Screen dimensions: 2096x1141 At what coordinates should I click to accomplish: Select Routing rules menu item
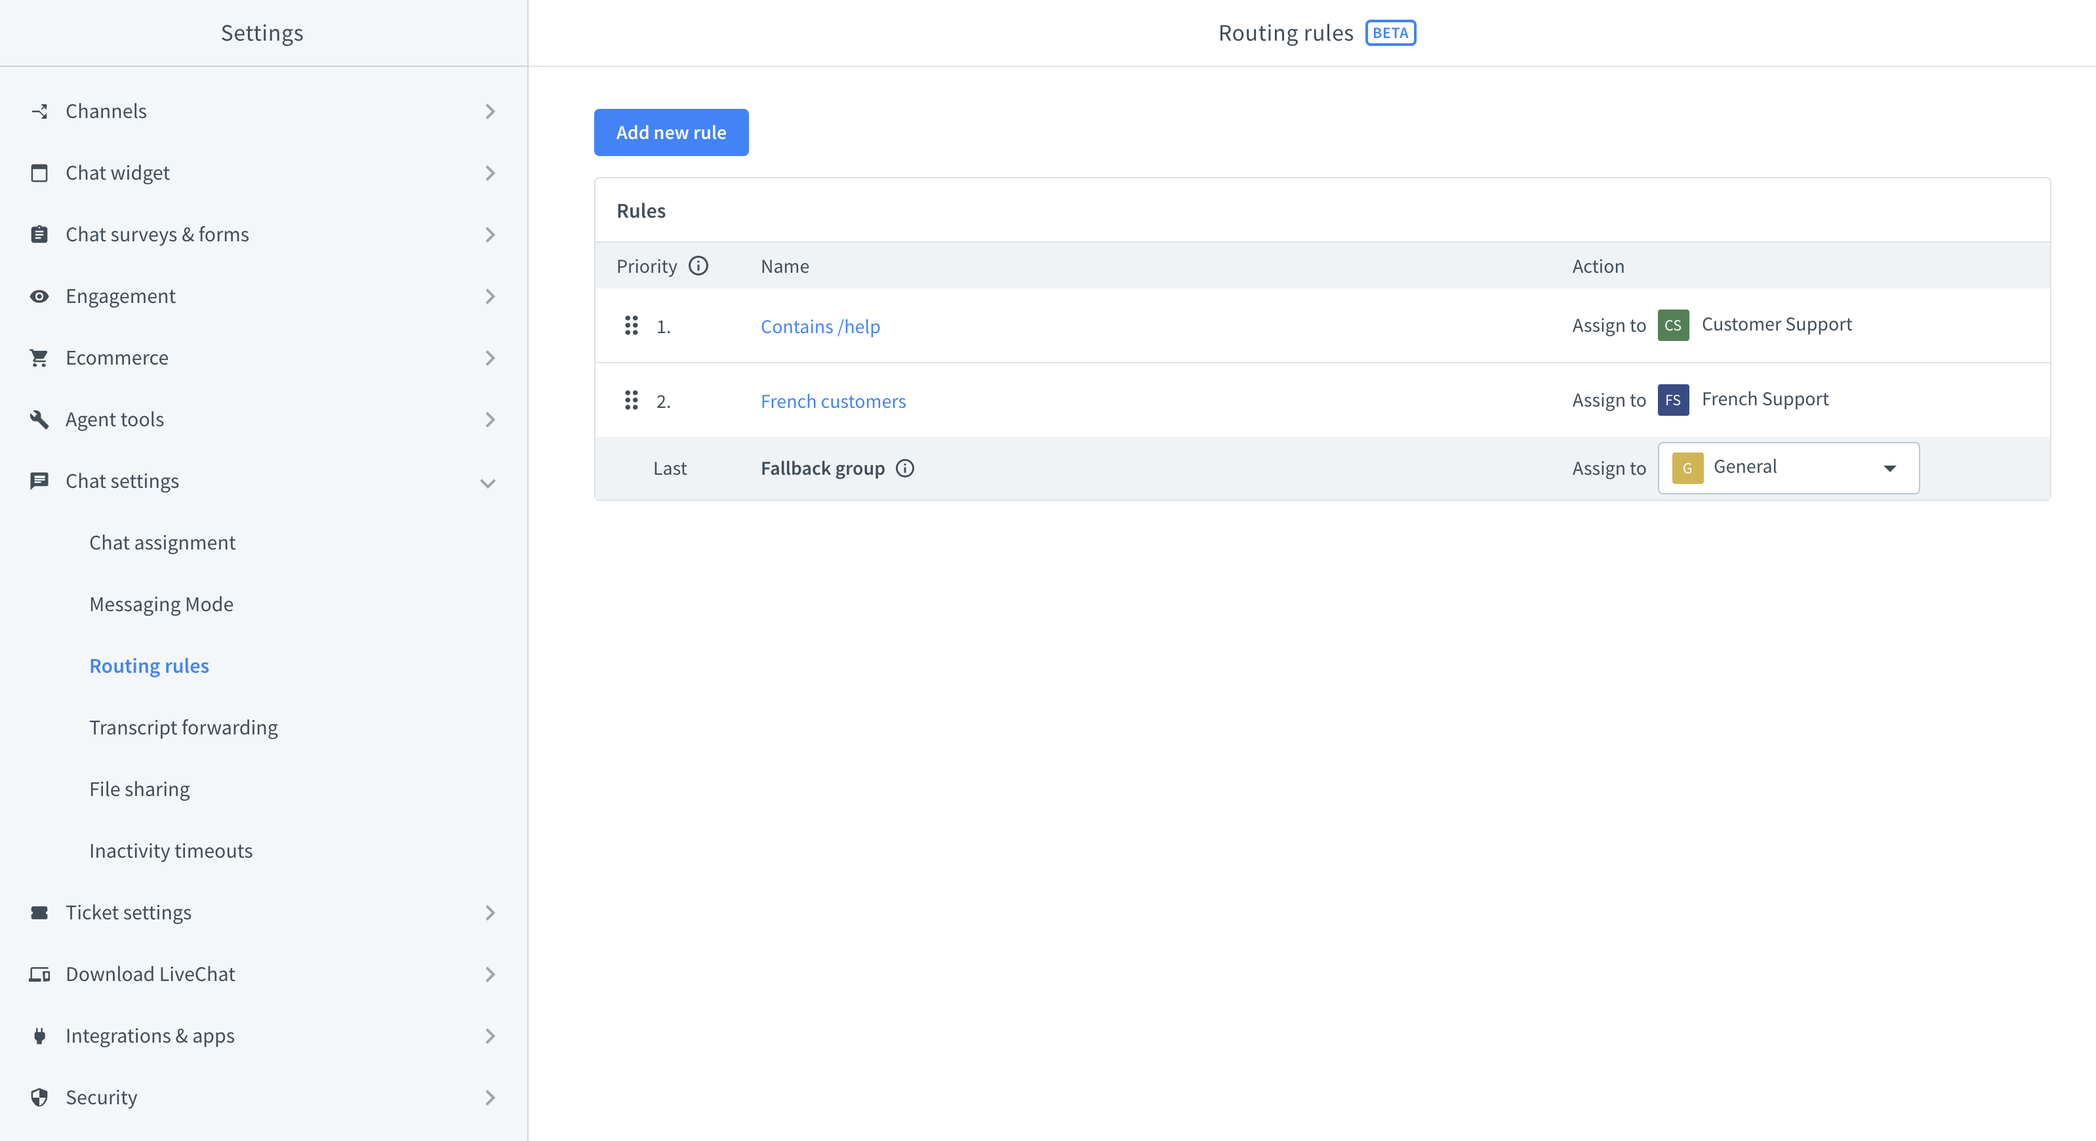tap(149, 666)
